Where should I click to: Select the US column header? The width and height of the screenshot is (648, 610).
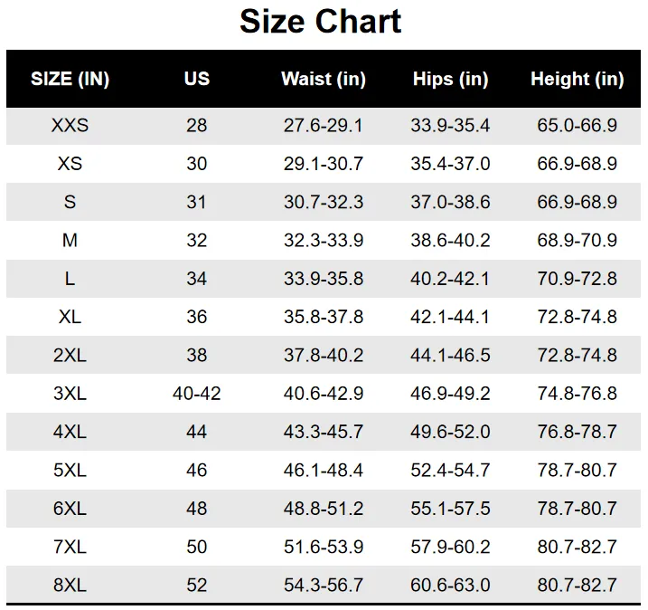tap(196, 79)
